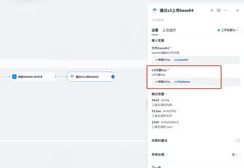The width and height of the screenshot is (244, 168).
Task: Run this step with the panel play icon
Action: 212,10
